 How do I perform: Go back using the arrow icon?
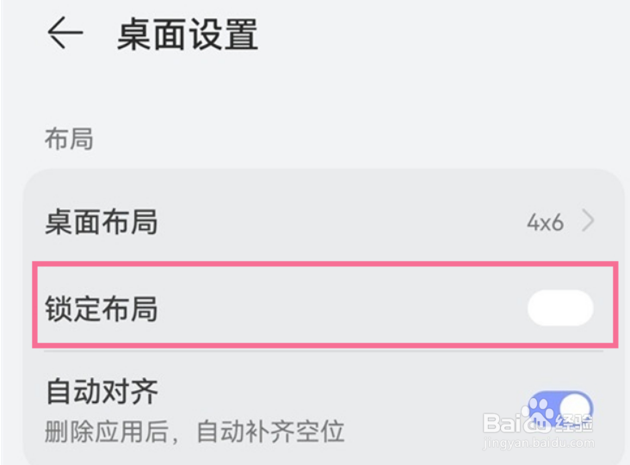pyautogui.click(x=65, y=33)
